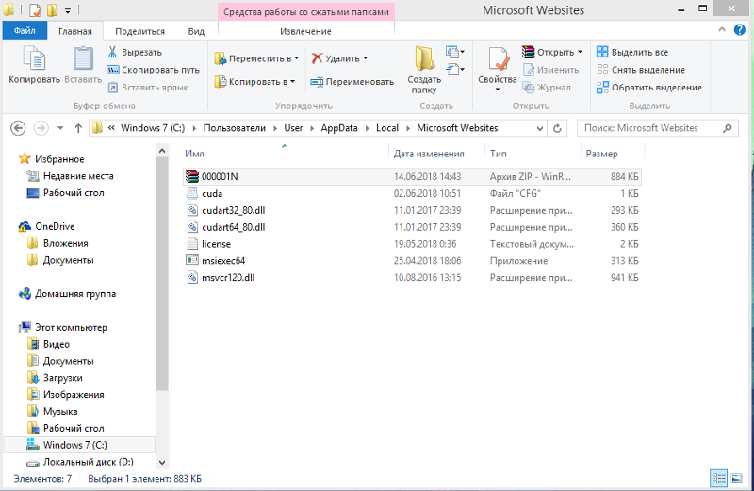Select the msvcr120.dll file
The image size is (754, 491).
coord(412,277)
